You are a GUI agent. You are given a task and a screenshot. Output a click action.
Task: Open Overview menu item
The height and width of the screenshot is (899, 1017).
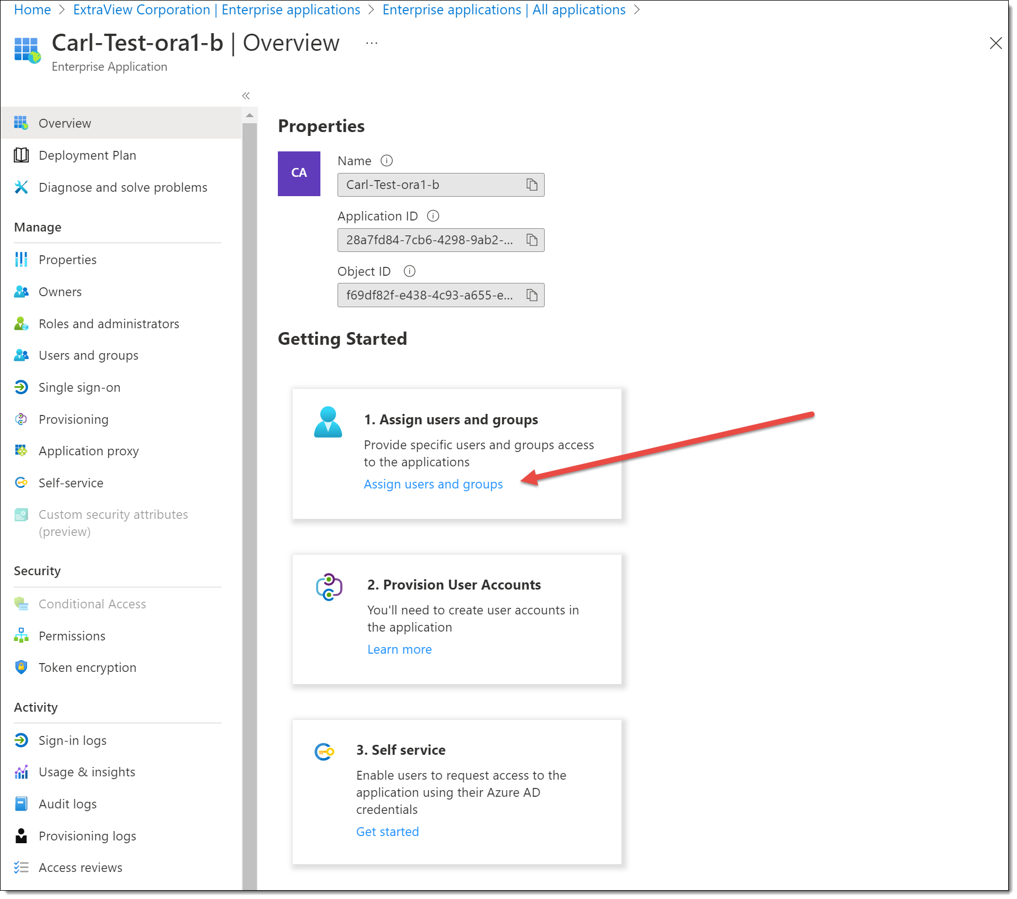tap(121, 123)
